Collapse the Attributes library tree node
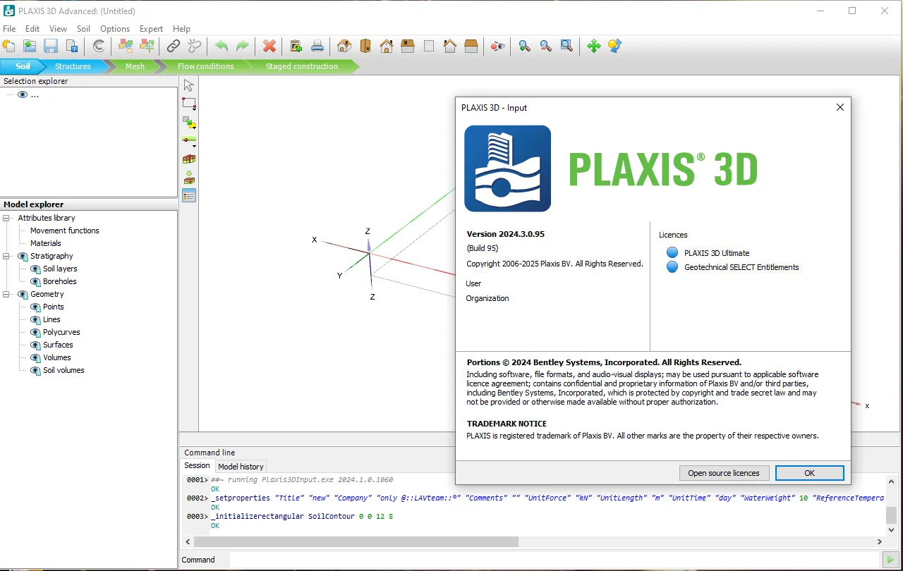The height and width of the screenshot is (571, 903). pyautogui.click(x=7, y=218)
